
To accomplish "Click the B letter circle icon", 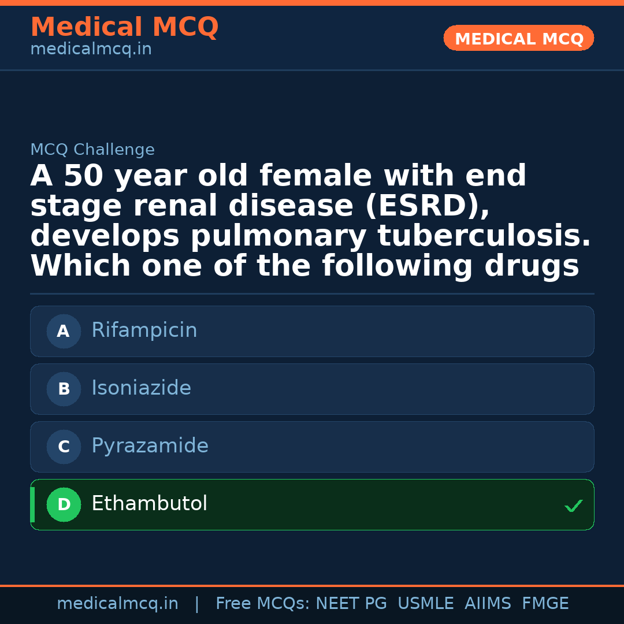I will click(x=64, y=389).
